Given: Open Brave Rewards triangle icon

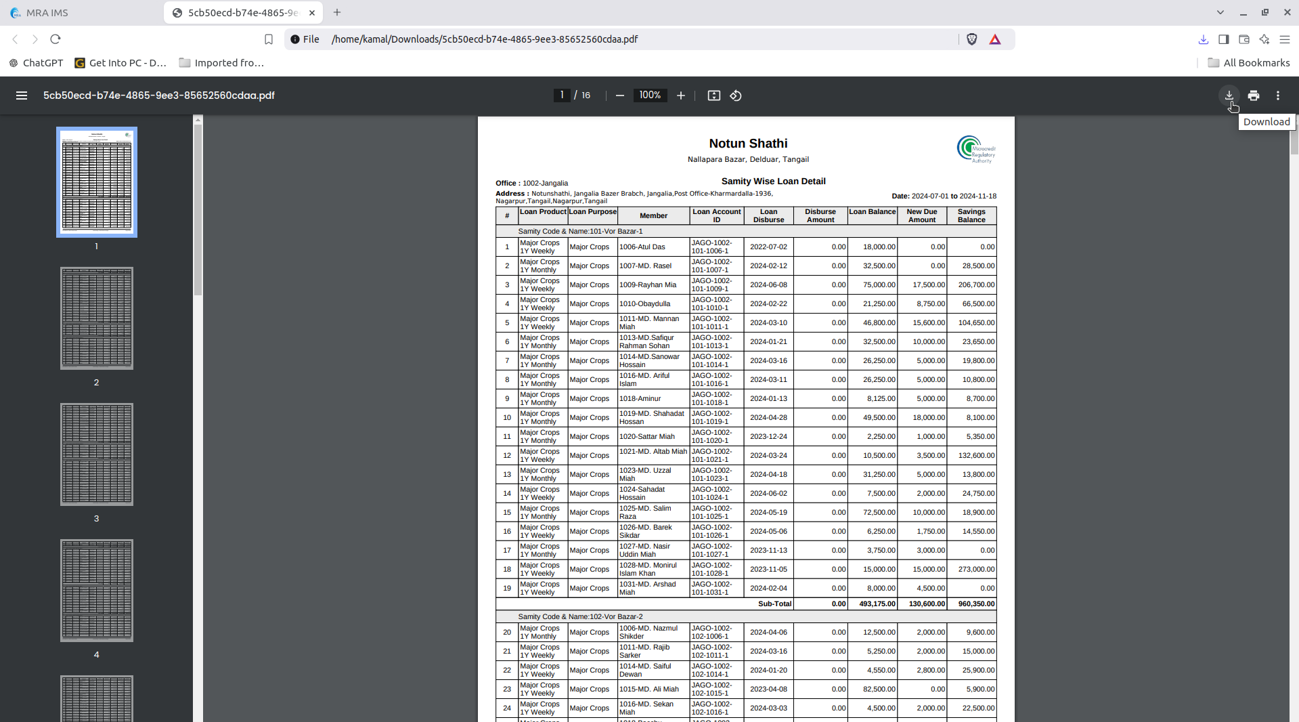Looking at the screenshot, I should pos(995,39).
